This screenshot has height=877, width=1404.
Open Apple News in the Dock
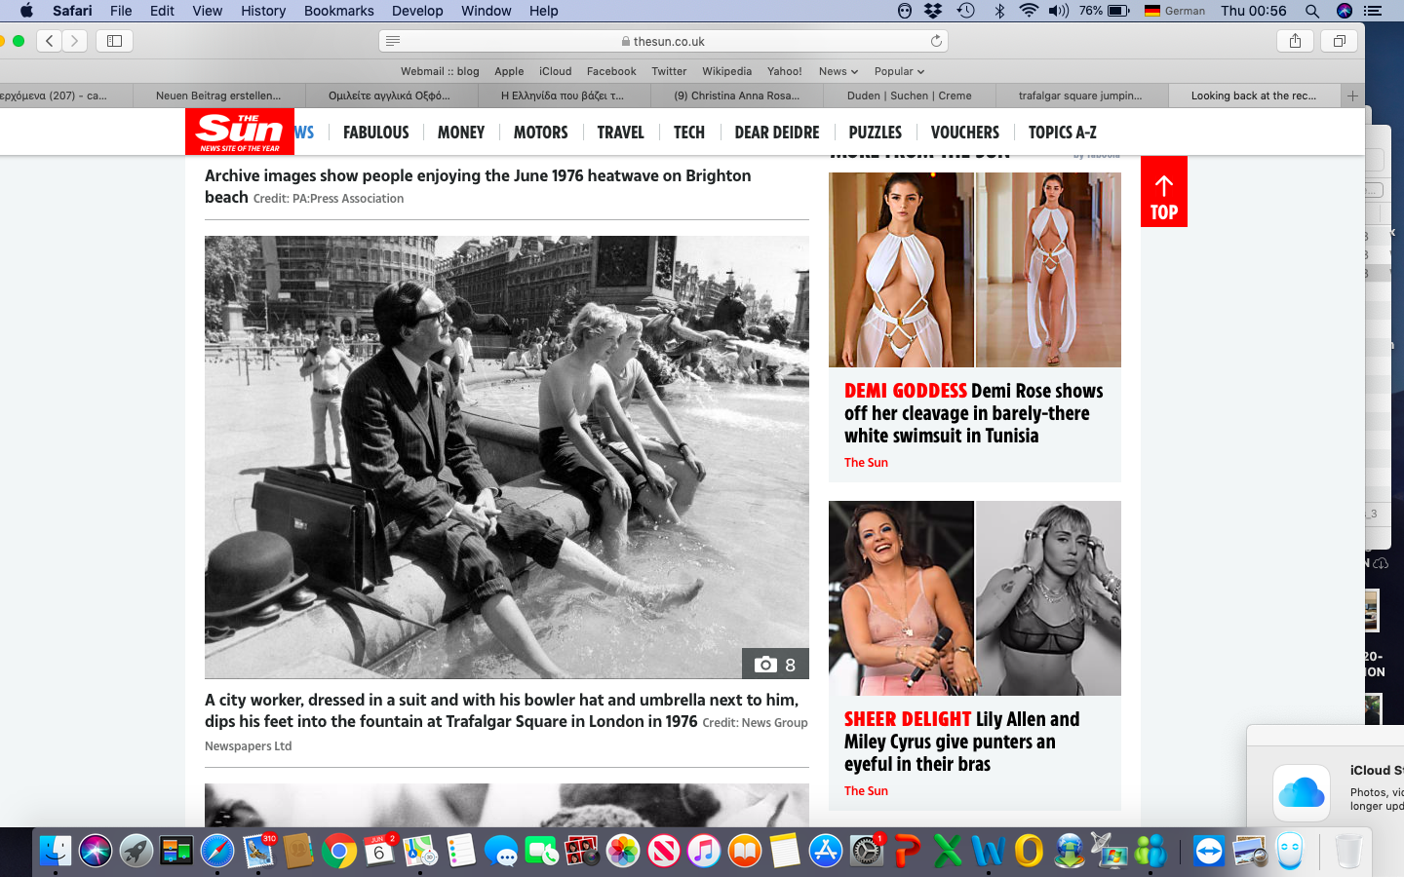(663, 851)
